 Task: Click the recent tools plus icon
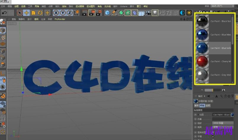pos(47,13)
